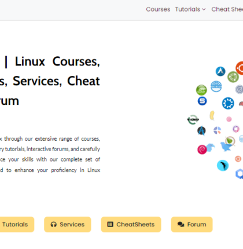The height and width of the screenshot is (249, 243).
Task: Open the Cheat Sheets navigation item
Action: 227,9
